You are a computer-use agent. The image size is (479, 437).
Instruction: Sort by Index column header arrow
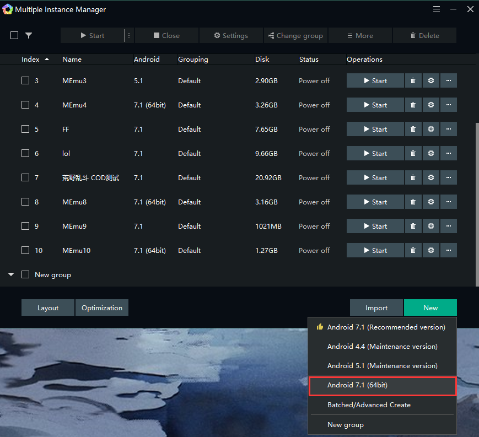click(x=47, y=59)
